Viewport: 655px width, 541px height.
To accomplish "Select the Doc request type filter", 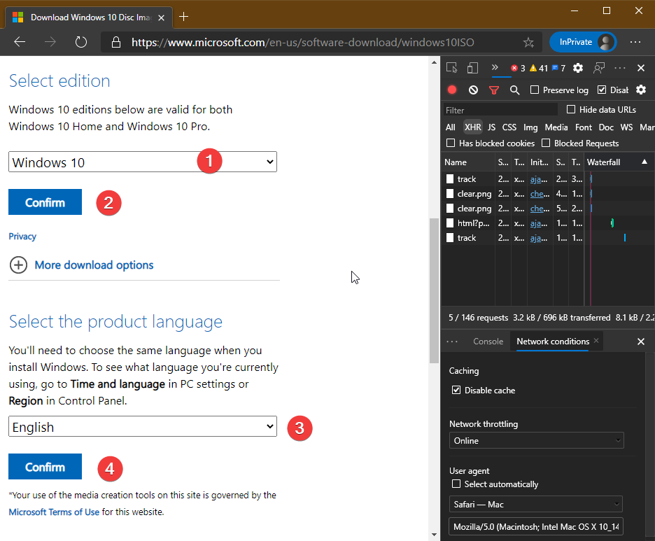I will click(606, 127).
